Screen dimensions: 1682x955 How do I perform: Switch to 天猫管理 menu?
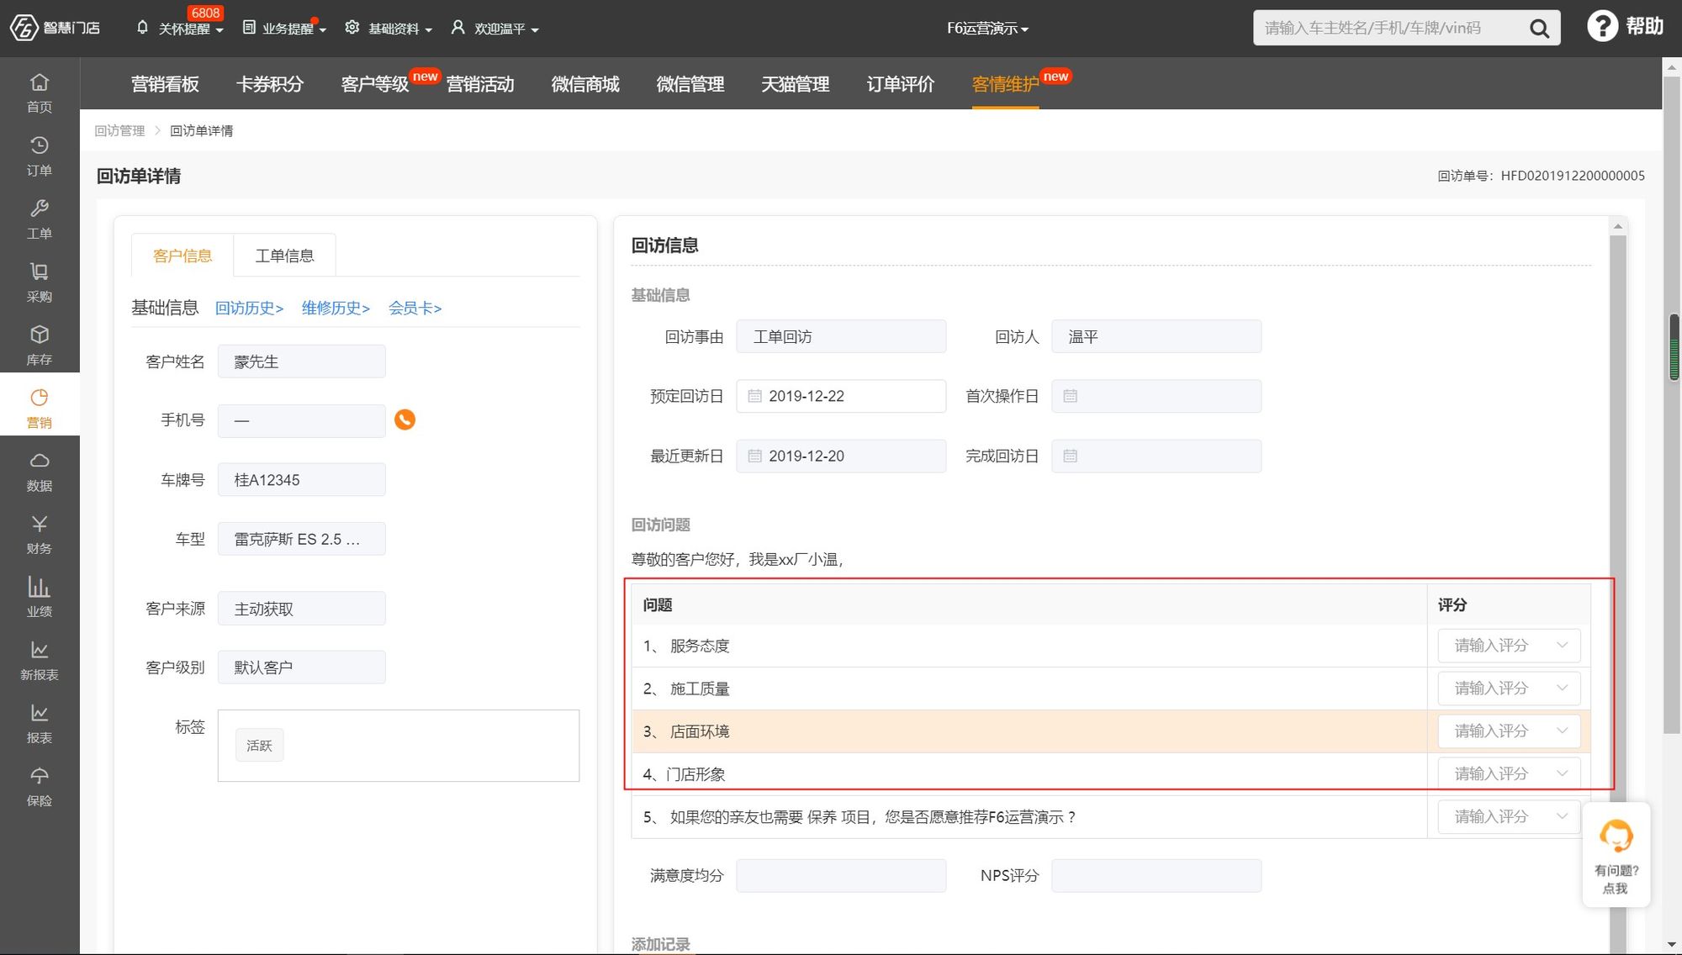point(796,84)
